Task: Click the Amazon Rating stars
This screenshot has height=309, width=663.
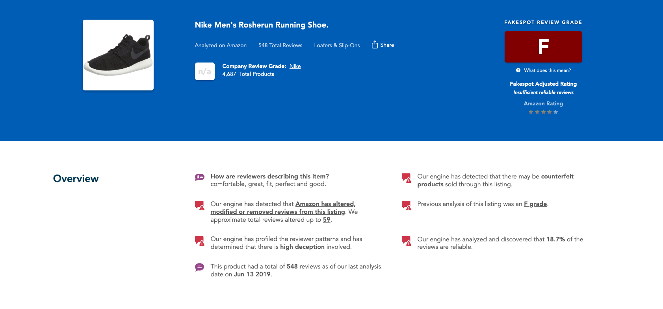Action: 543,112
